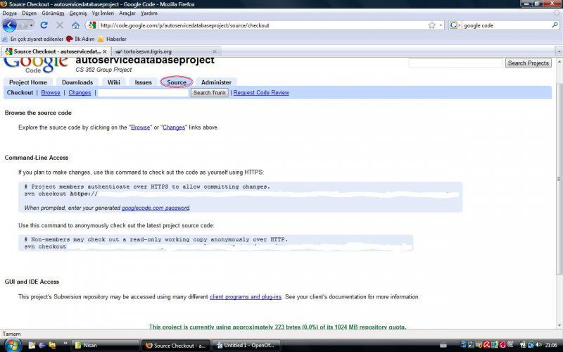Follow the googlecode.com password link
The height and width of the screenshot is (352, 563).
click(156, 208)
